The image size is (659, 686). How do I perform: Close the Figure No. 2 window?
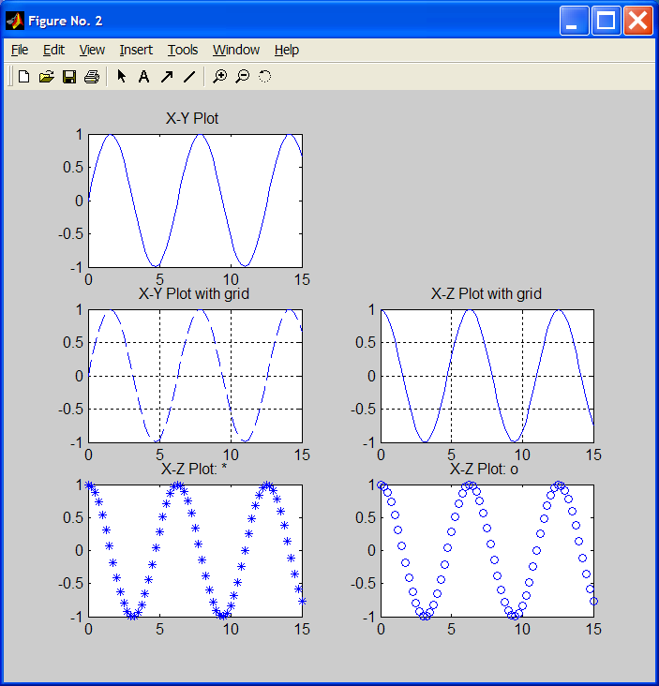(638, 21)
